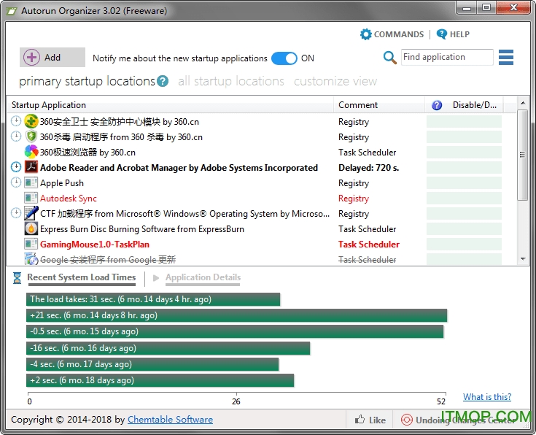Open the COMMANDS gear menu
This screenshot has width=536, height=435.
tap(392, 34)
